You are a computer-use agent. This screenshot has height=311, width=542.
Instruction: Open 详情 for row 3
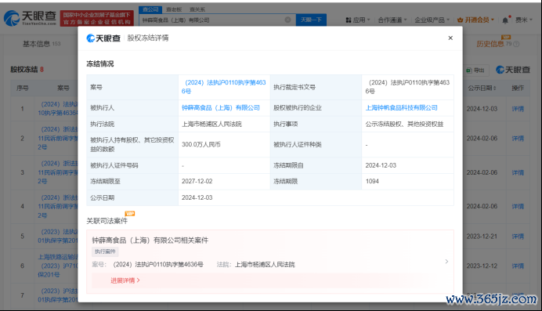[x=518, y=173]
